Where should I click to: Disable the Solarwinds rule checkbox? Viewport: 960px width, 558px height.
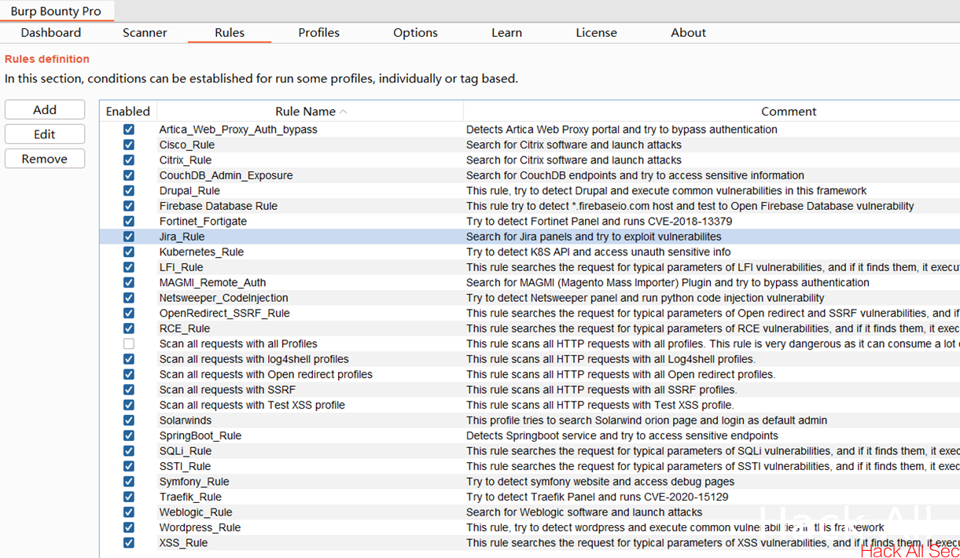pos(129,420)
